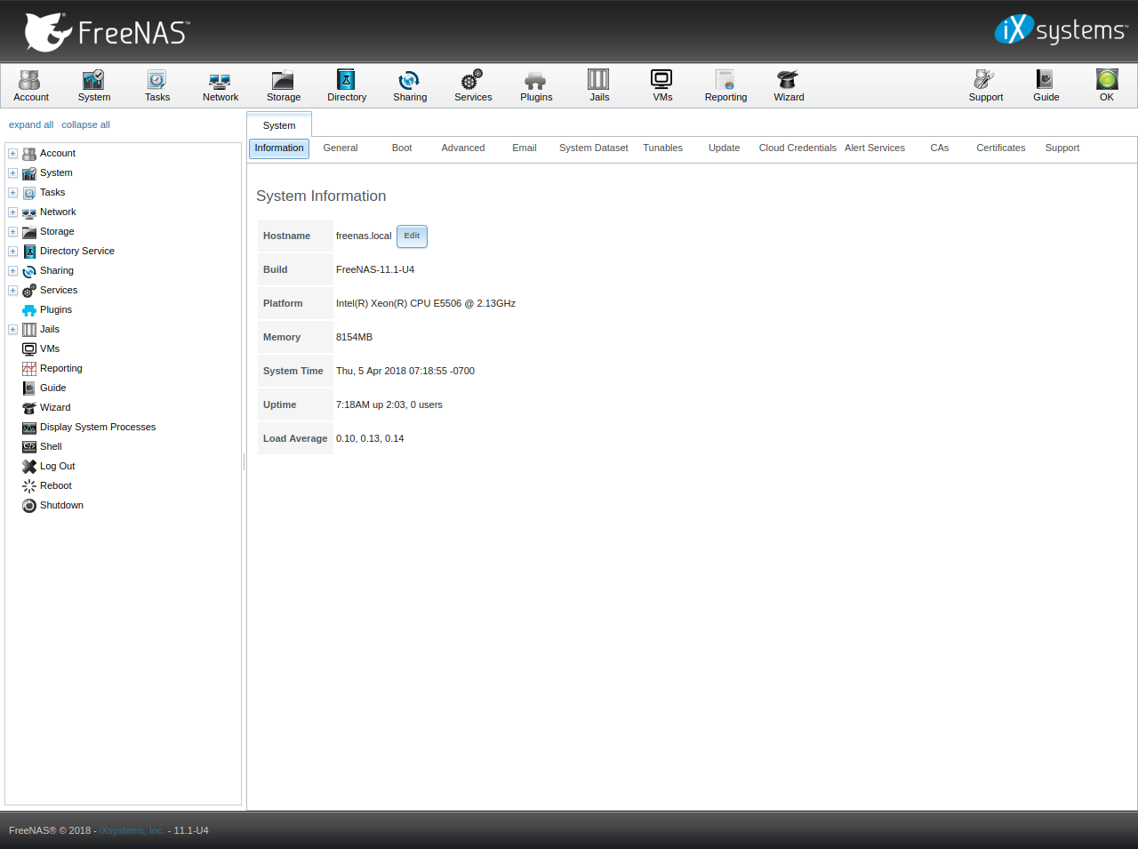Expand the Directory Service tree node
The height and width of the screenshot is (849, 1138).
coord(12,251)
